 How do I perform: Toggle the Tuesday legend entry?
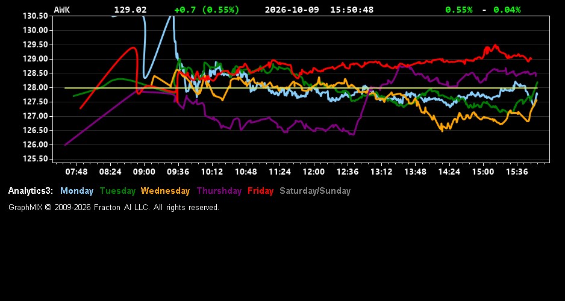117,191
